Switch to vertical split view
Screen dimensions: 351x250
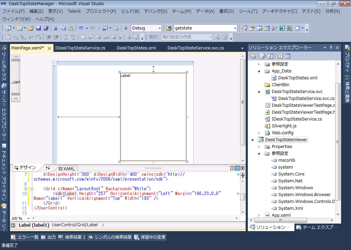(x=232, y=168)
